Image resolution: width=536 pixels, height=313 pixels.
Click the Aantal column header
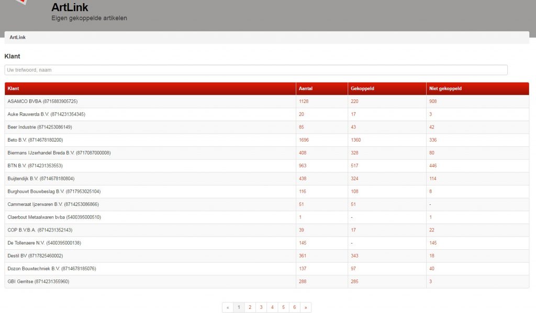point(306,88)
